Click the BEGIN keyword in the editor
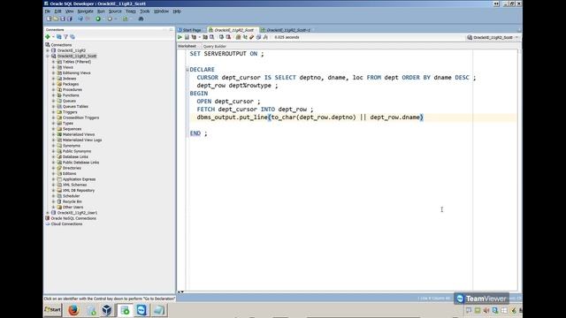The width and height of the screenshot is (566, 318). tap(199, 94)
